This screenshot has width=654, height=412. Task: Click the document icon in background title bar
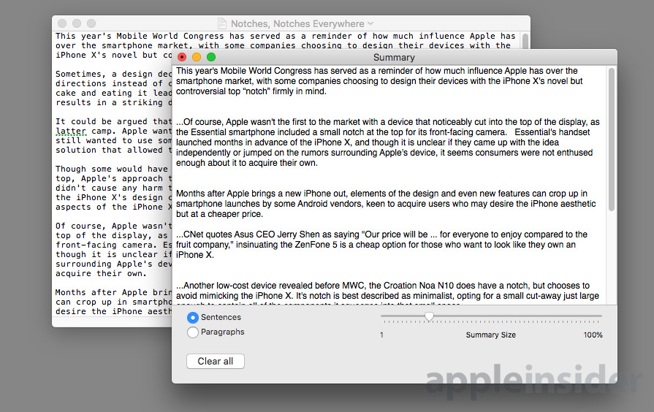point(222,24)
